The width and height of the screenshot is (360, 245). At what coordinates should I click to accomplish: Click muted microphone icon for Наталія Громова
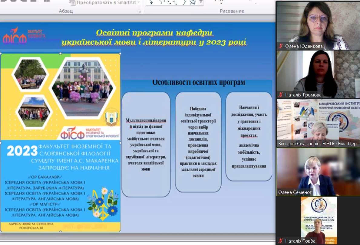[281, 95]
